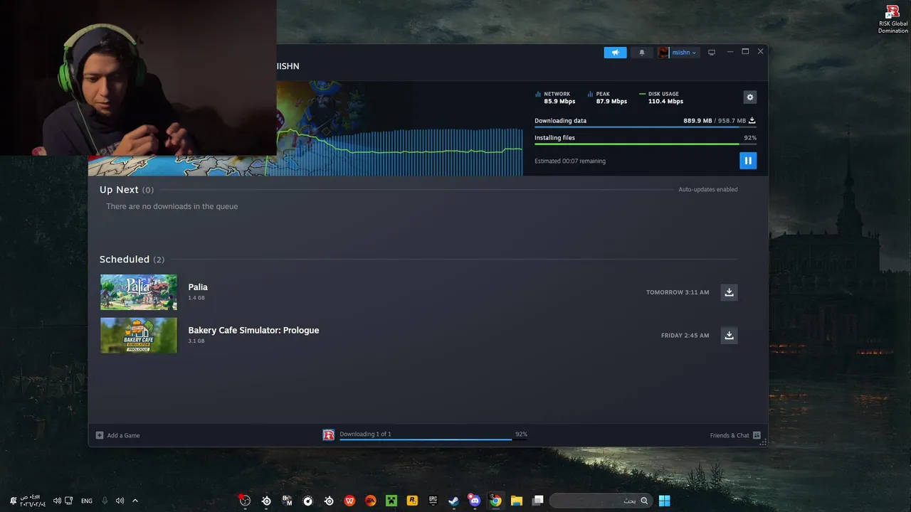911x512 pixels.
Task: Open the mishn account dropdown
Action: coord(678,53)
